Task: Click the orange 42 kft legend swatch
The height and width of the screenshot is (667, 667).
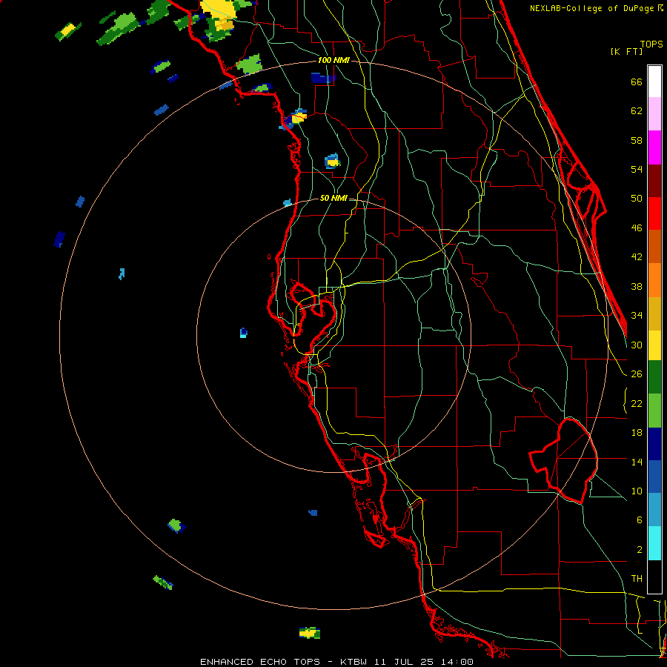Action: (654, 280)
